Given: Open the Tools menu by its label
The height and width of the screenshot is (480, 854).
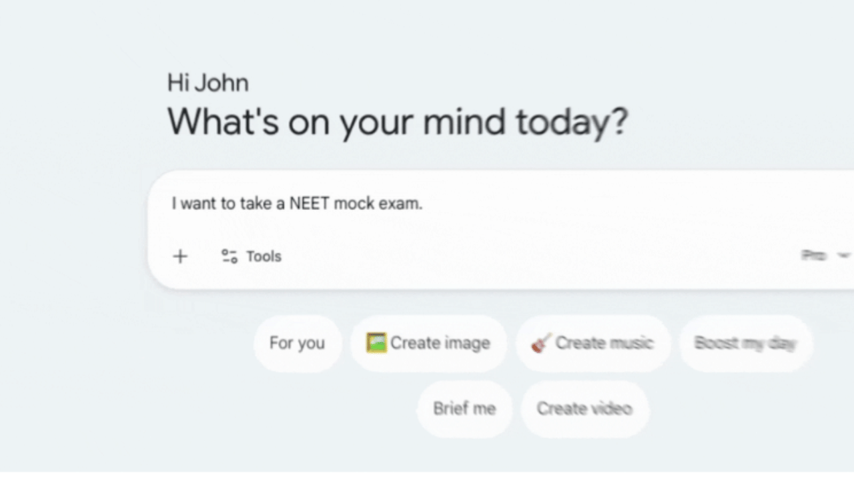Looking at the screenshot, I should tap(264, 257).
